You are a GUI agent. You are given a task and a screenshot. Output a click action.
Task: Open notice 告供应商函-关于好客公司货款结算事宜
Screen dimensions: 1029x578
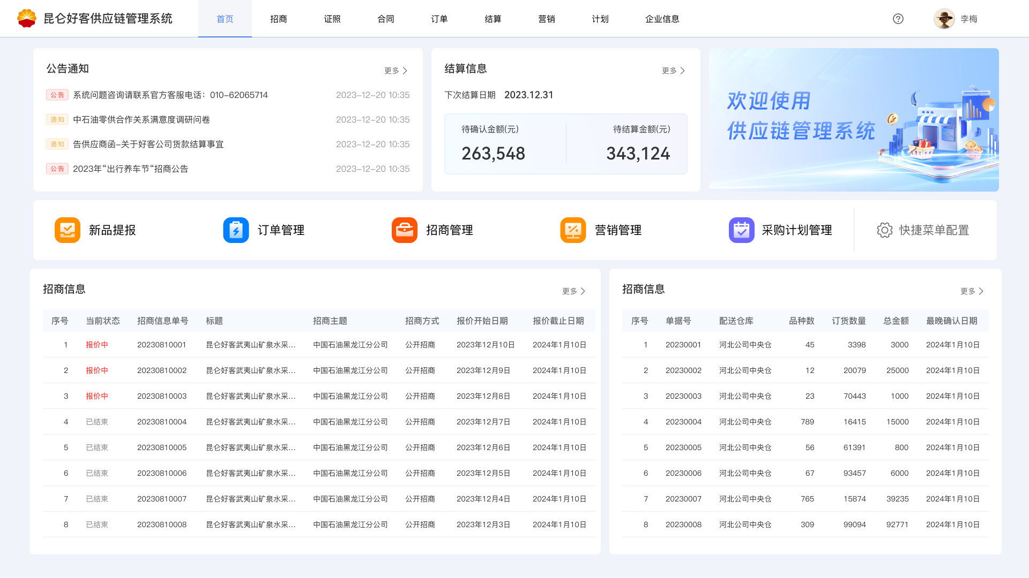(x=148, y=144)
